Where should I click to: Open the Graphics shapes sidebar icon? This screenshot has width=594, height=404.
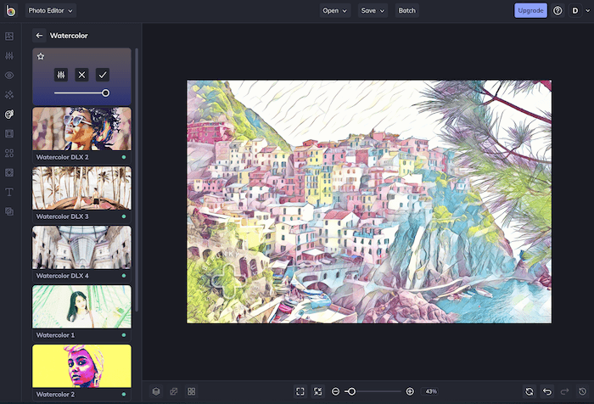pos(9,153)
